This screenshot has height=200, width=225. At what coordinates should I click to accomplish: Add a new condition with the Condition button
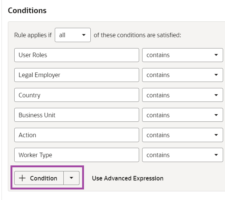[x=43, y=178]
